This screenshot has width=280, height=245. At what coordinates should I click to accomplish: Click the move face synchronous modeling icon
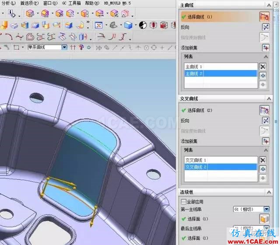30,14
